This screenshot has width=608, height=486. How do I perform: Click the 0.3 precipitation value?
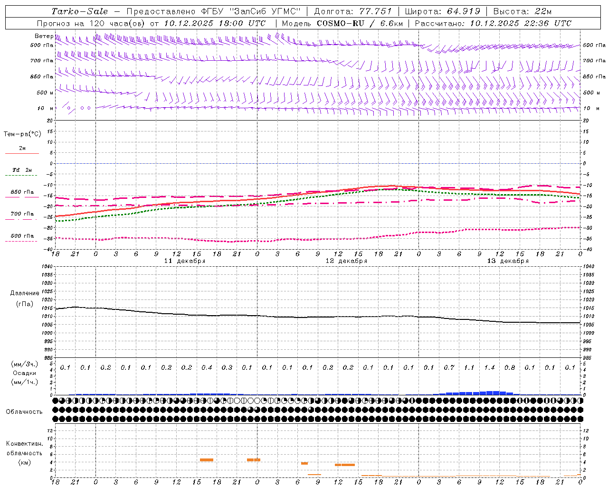[x=227, y=367]
